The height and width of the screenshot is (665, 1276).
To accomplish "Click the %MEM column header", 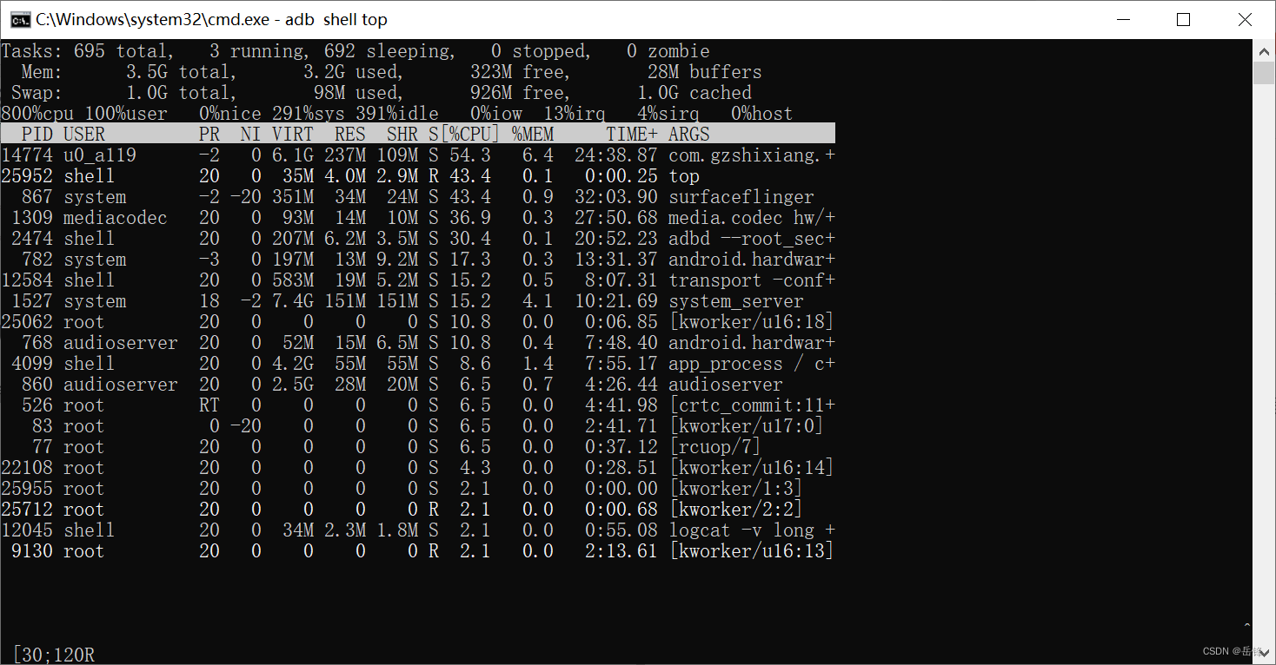I will tap(533, 134).
